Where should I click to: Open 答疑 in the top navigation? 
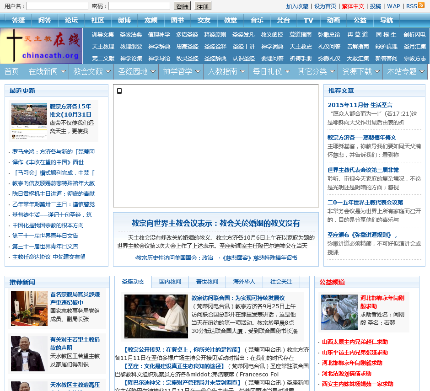18,20
